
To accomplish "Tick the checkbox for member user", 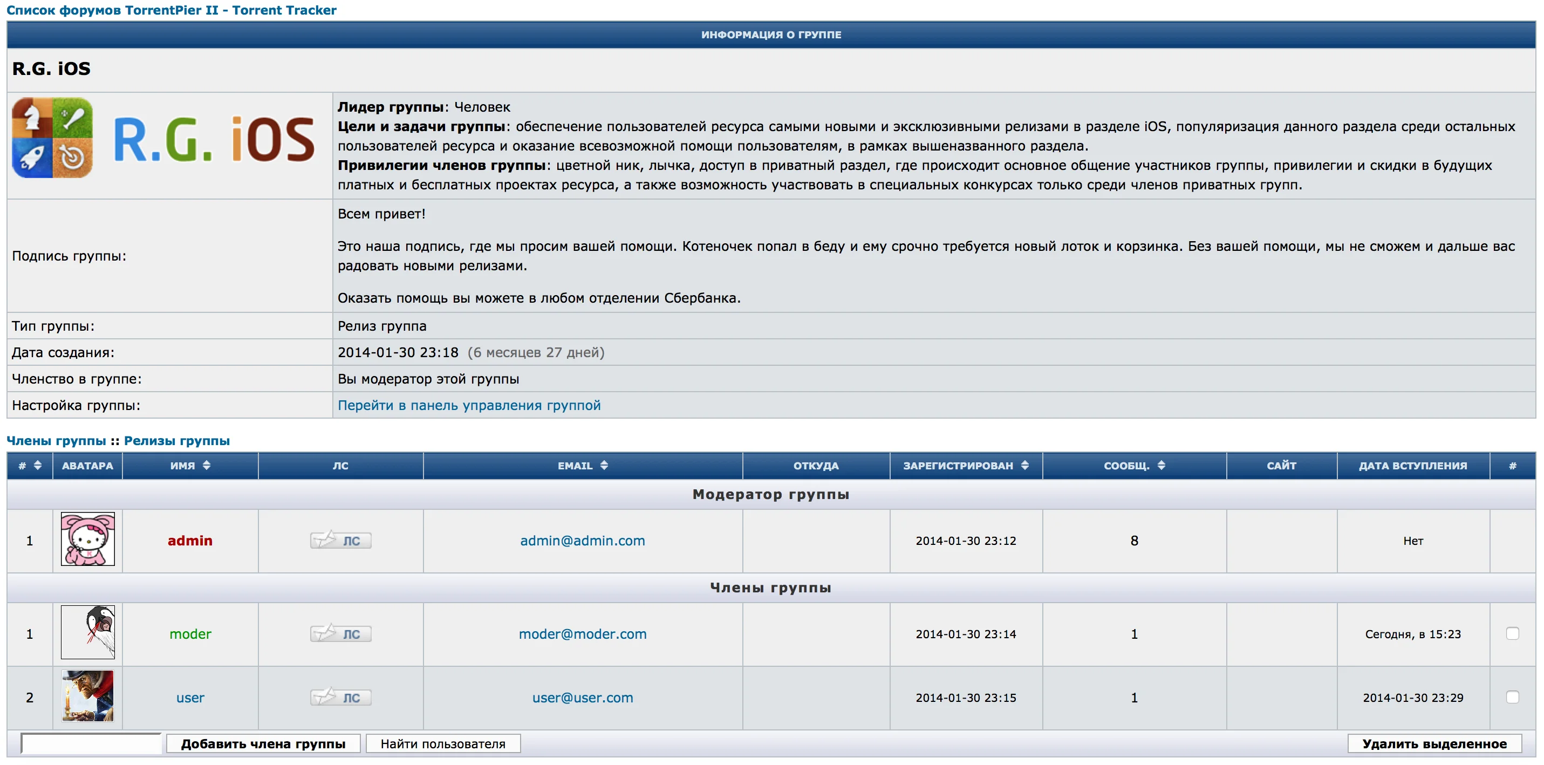I will (x=1512, y=696).
